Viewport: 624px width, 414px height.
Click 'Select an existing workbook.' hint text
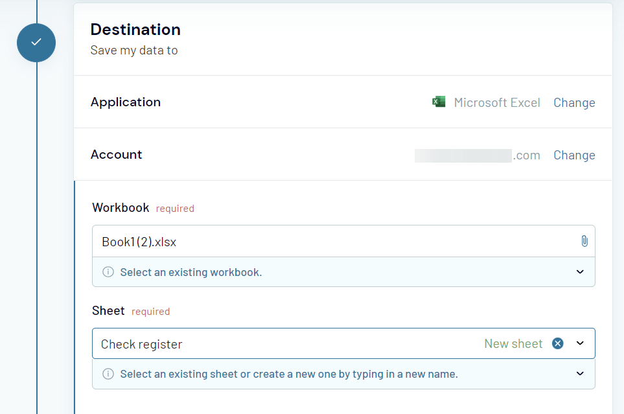point(191,272)
